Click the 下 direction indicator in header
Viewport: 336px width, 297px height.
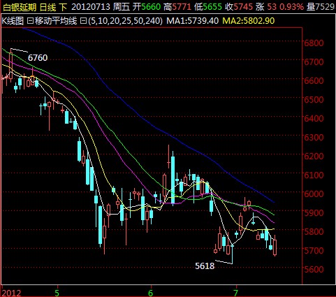(63, 7)
